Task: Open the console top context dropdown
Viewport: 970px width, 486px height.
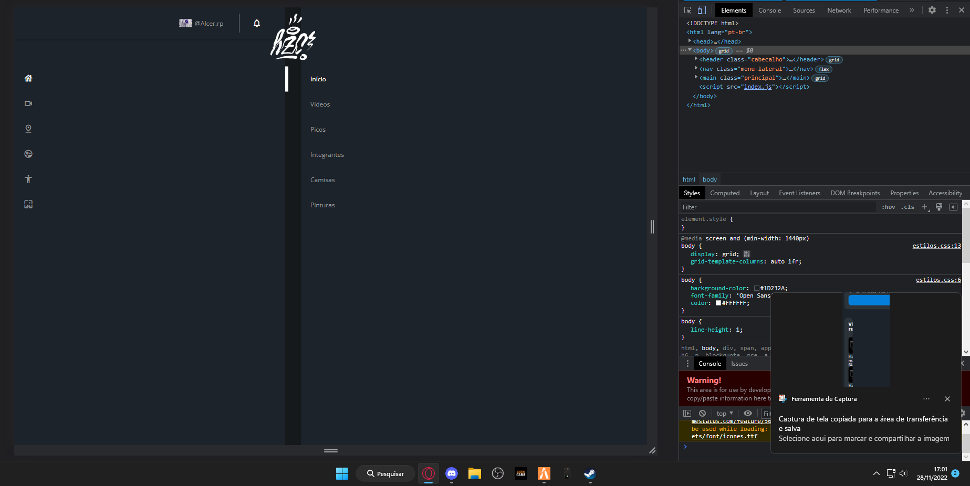Action: click(x=725, y=414)
